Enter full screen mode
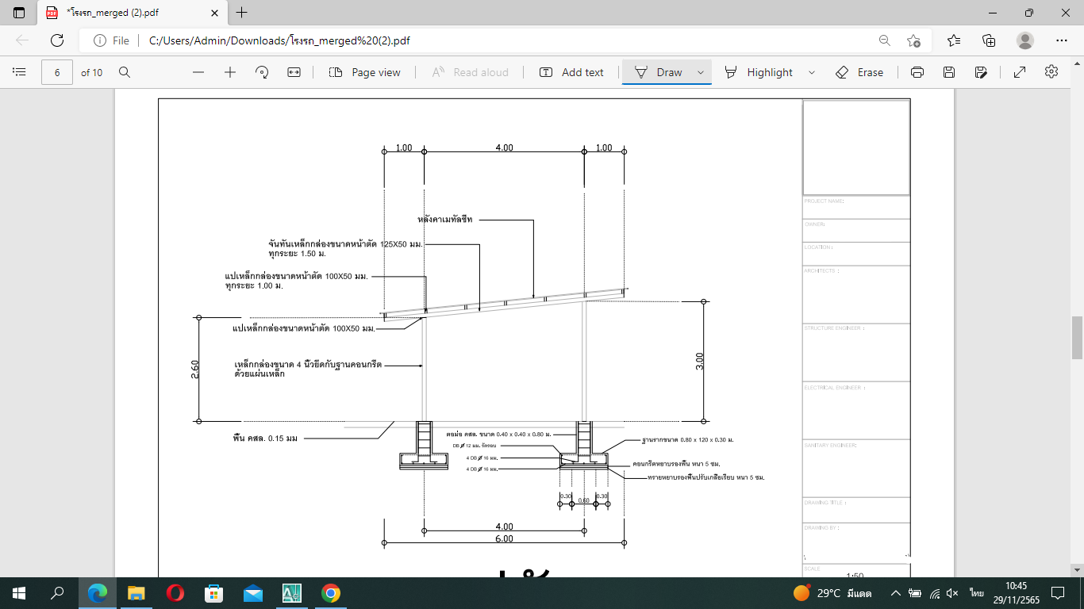 coord(1020,72)
